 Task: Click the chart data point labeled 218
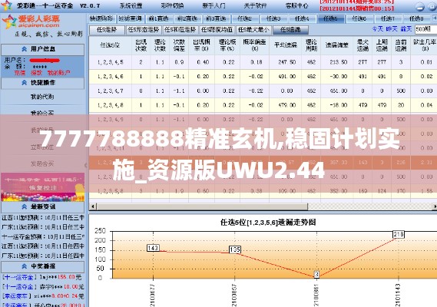coord(399,234)
